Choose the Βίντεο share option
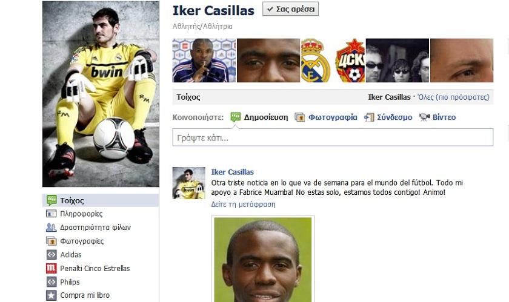The height and width of the screenshot is (302, 509). (437, 117)
